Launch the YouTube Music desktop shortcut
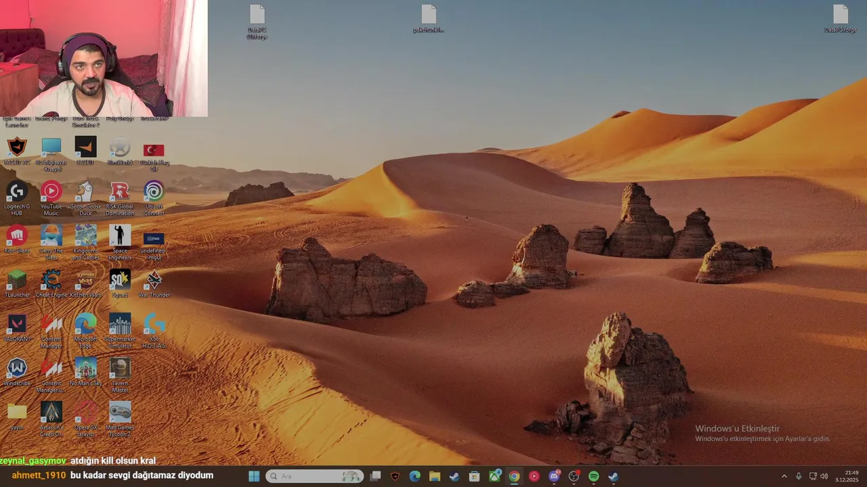Viewport: 867px width, 487px height. click(x=51, y=199)
